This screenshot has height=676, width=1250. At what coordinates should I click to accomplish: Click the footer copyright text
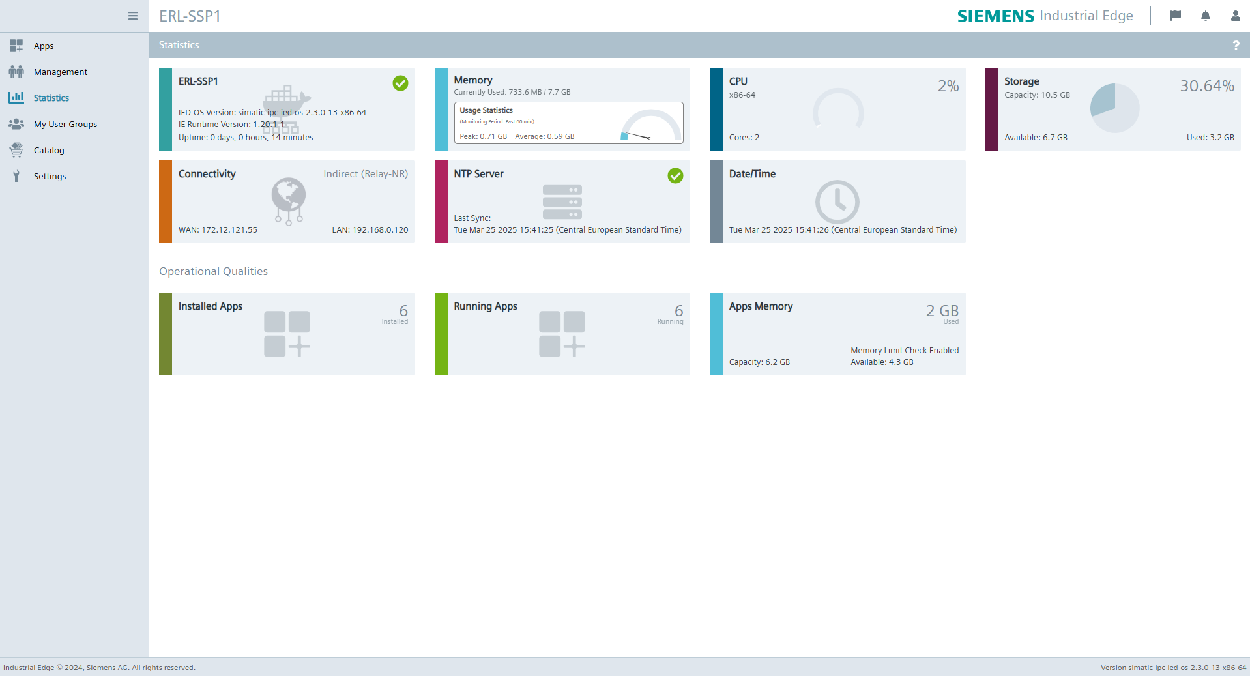99,668
